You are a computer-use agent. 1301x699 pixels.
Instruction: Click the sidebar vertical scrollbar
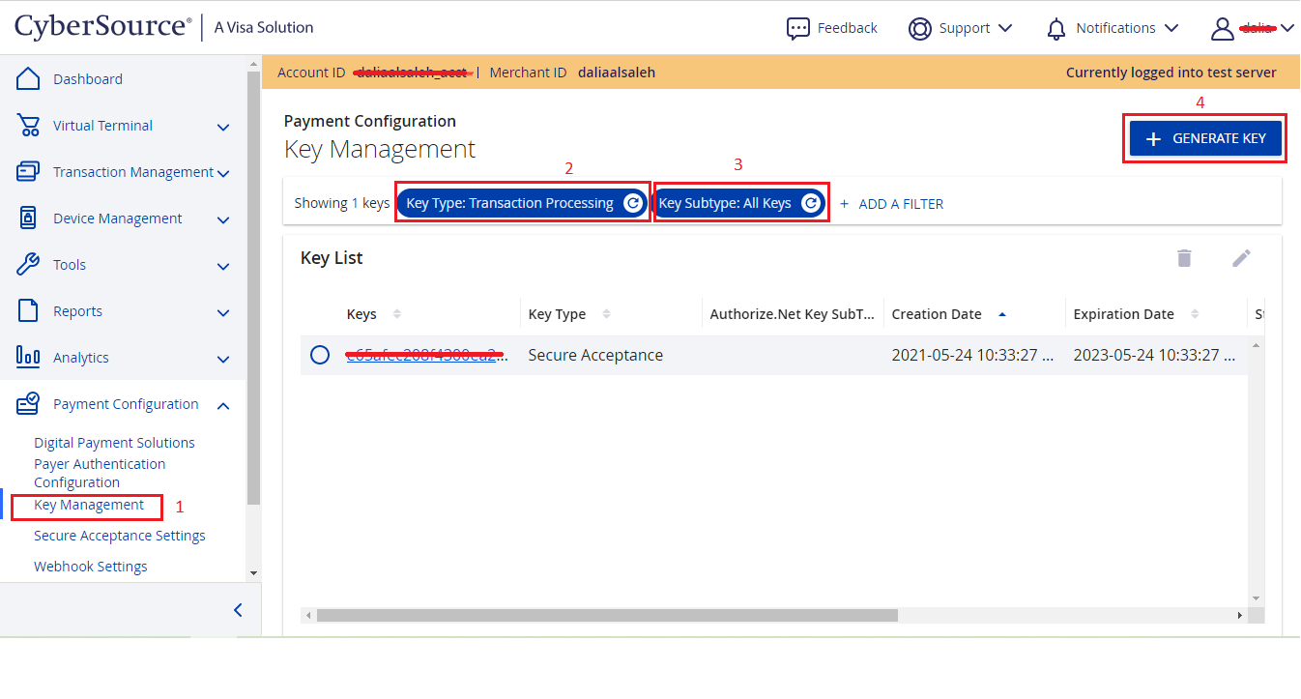point(253,288)
